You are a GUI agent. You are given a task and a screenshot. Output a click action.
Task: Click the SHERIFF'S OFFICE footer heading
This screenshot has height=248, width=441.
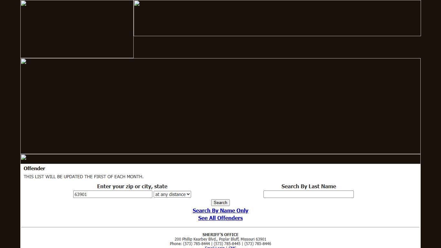point(221,235)
